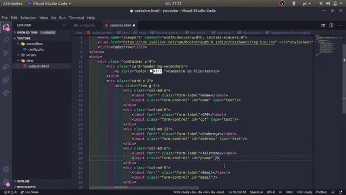
Task: Open the Extensions view icon
Action: tap(6, 80)
